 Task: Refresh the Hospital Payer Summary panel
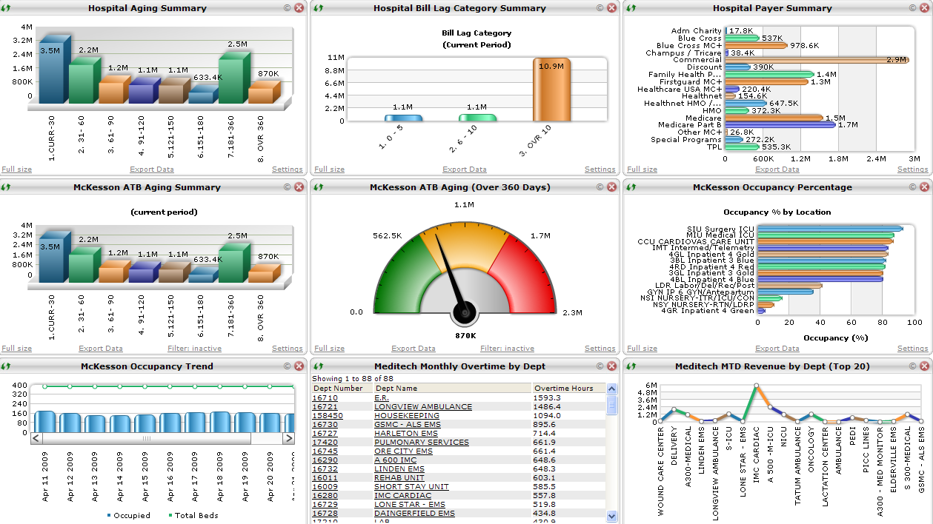click(x=631, y=8)
